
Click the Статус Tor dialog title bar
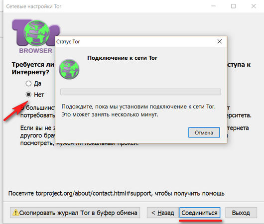[134, 41]
